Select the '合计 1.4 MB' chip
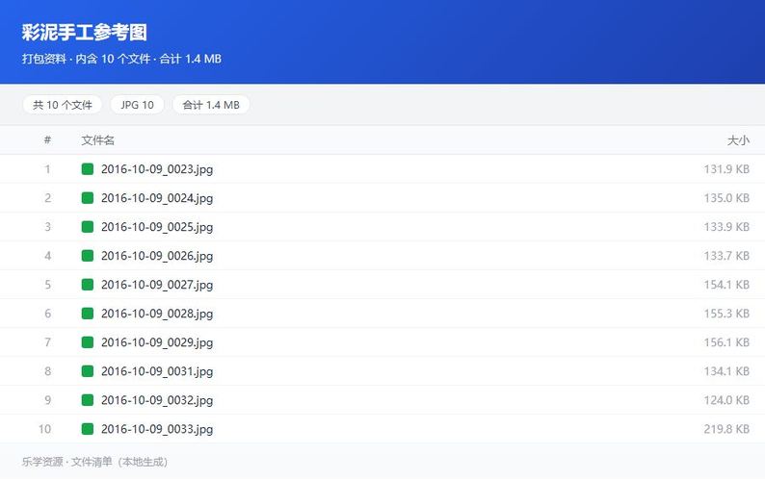This screenshot has height=479, width=765. pos(211,105)
